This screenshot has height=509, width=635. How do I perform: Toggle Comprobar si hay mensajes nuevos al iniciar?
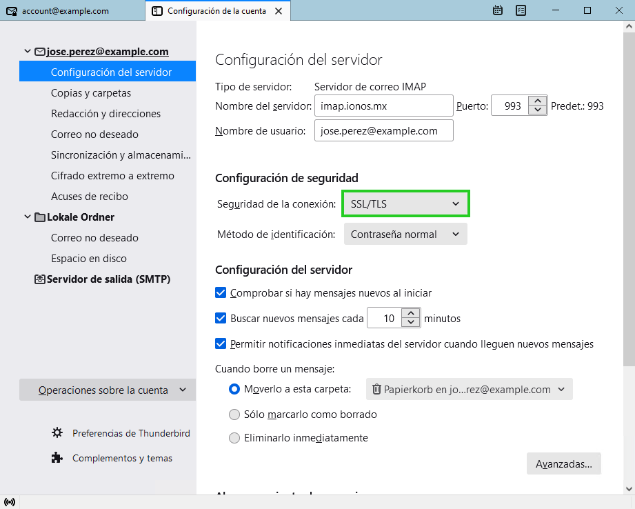221,292
